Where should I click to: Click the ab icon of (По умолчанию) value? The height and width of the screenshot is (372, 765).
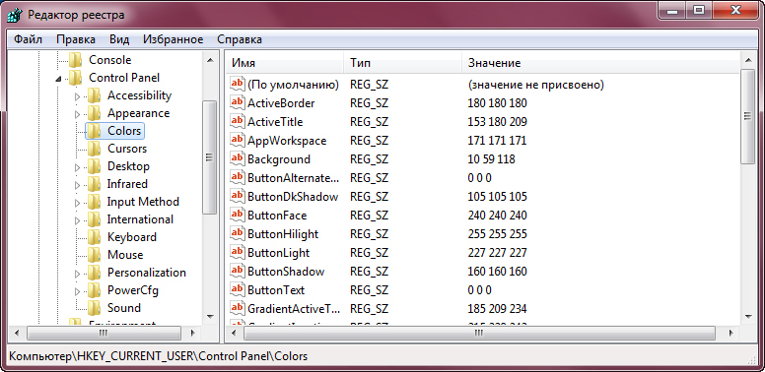click(x=238, y=85)
